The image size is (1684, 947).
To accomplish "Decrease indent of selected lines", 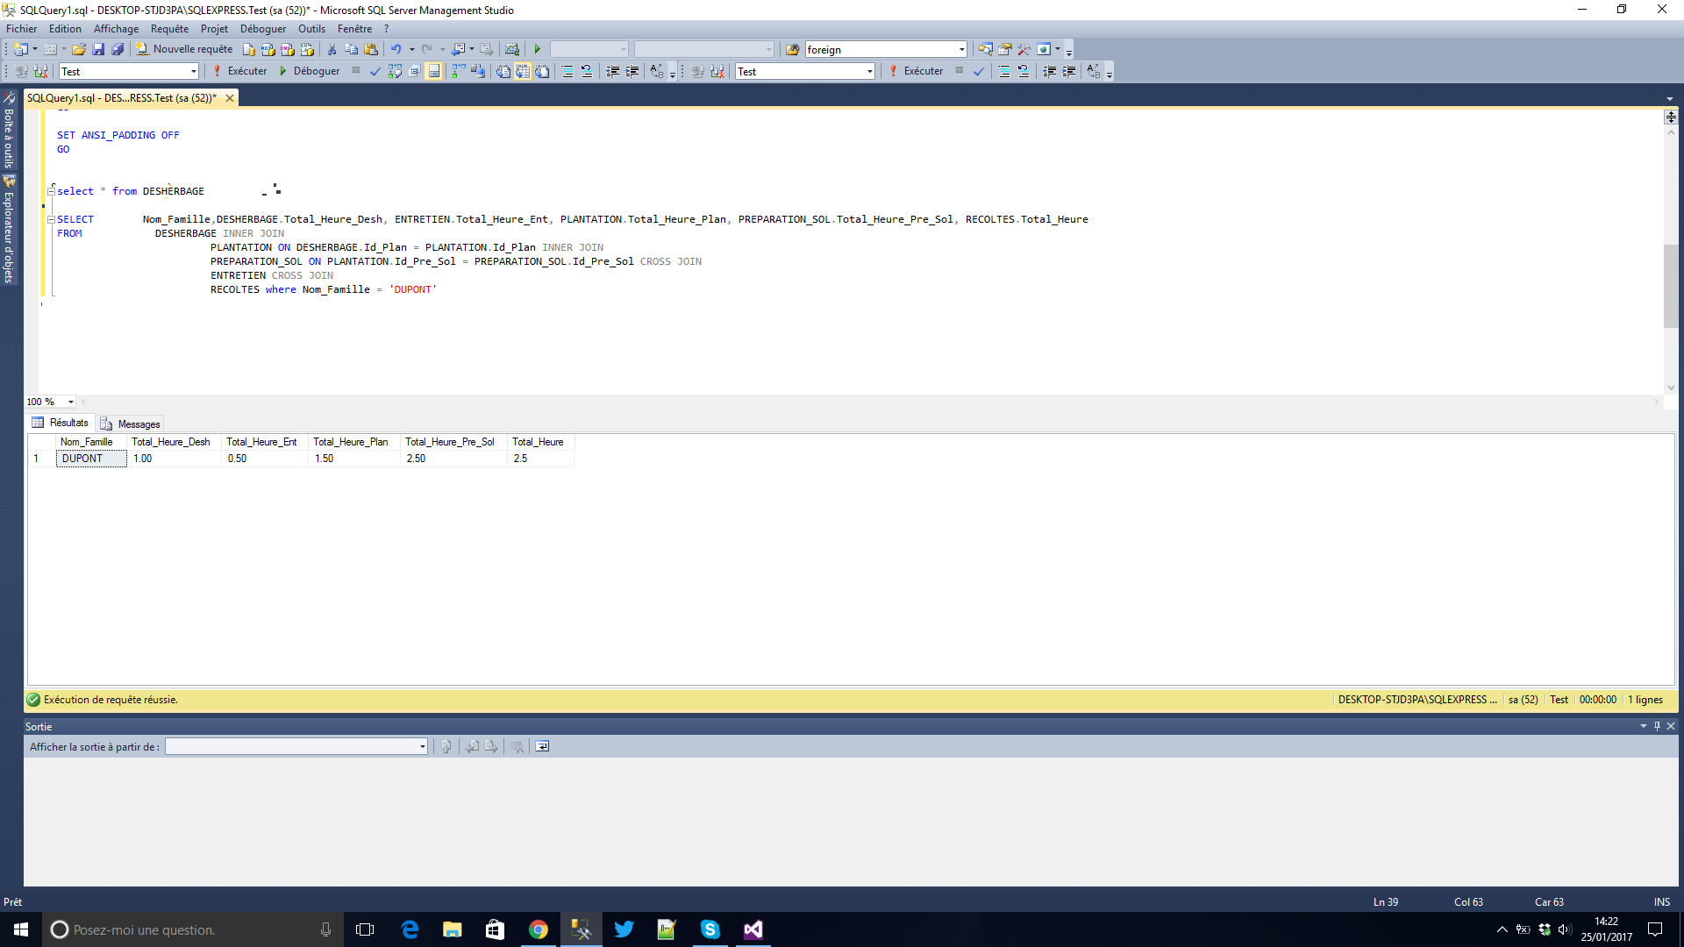I will pos(613,72).
